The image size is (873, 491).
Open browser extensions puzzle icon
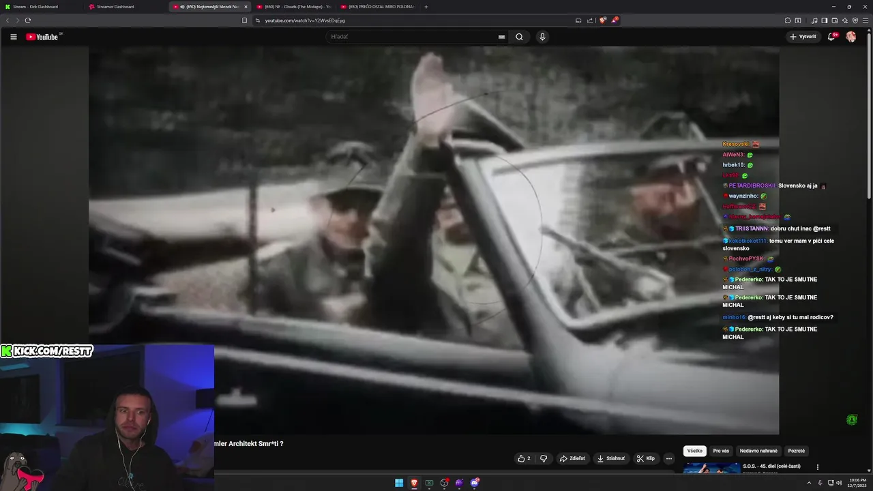pyautogui.click(x=788, y=20)
